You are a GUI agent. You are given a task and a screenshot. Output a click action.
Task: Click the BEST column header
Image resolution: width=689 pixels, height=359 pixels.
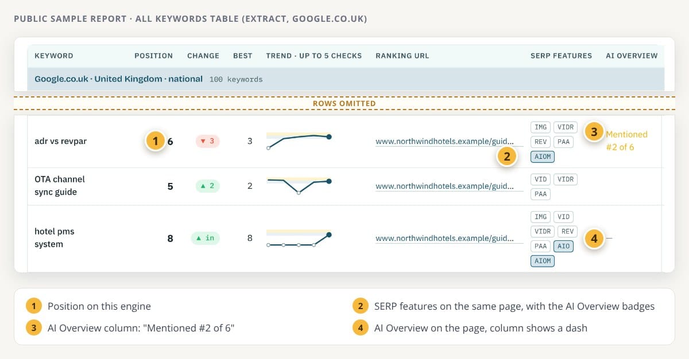click(243, 56)
